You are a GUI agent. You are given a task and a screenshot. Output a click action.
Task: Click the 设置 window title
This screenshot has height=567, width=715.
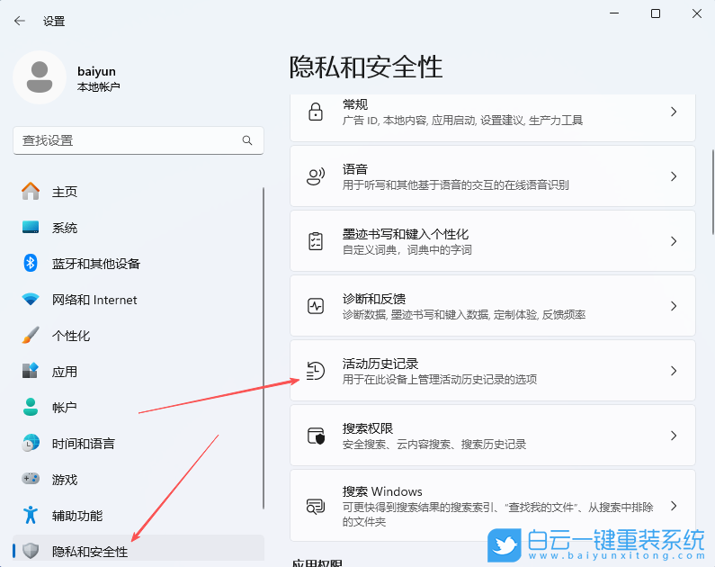click(54, 21)
